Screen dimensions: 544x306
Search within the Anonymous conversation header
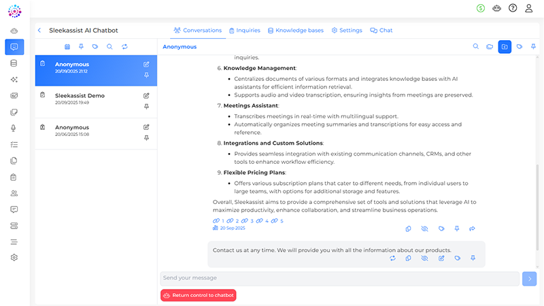[476, 47]
